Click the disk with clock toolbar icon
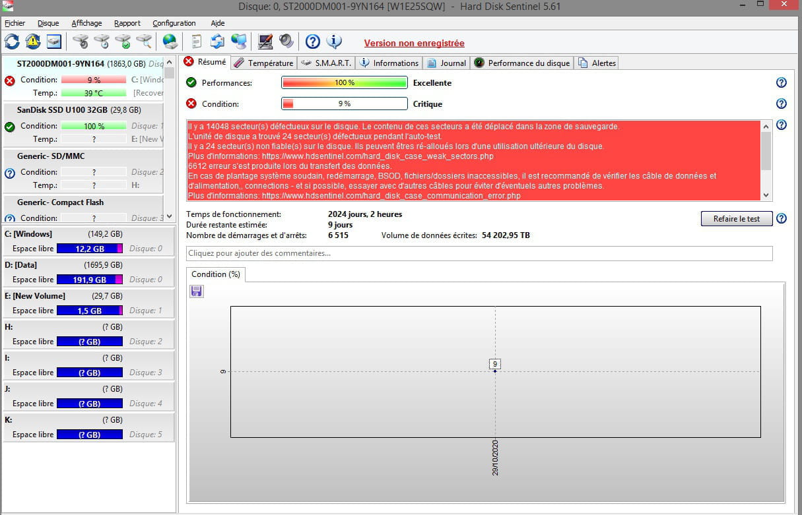Viewport: 802px width, 515px height. point(101,42)
